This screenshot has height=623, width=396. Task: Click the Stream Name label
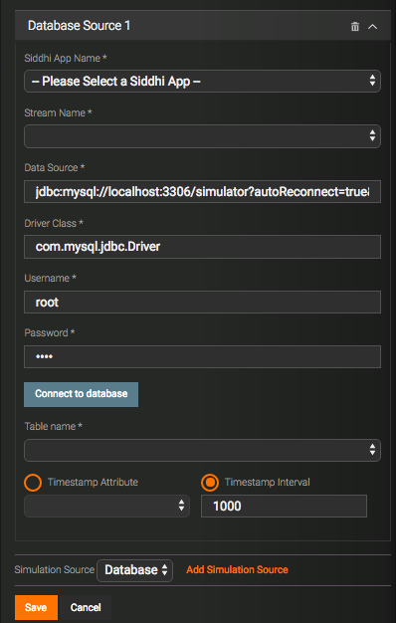pyautogui.click(x=58, y=113)
